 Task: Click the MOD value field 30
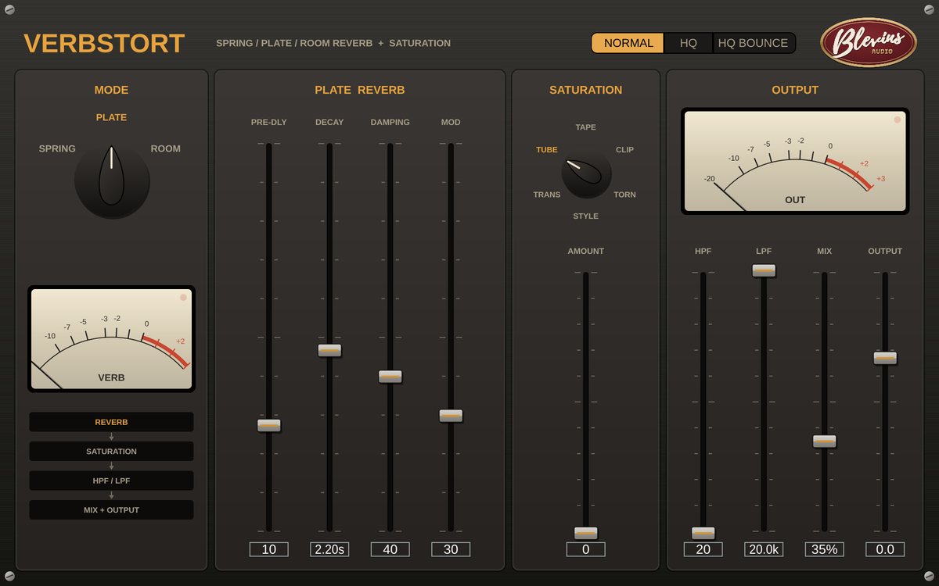click(451, 549)
